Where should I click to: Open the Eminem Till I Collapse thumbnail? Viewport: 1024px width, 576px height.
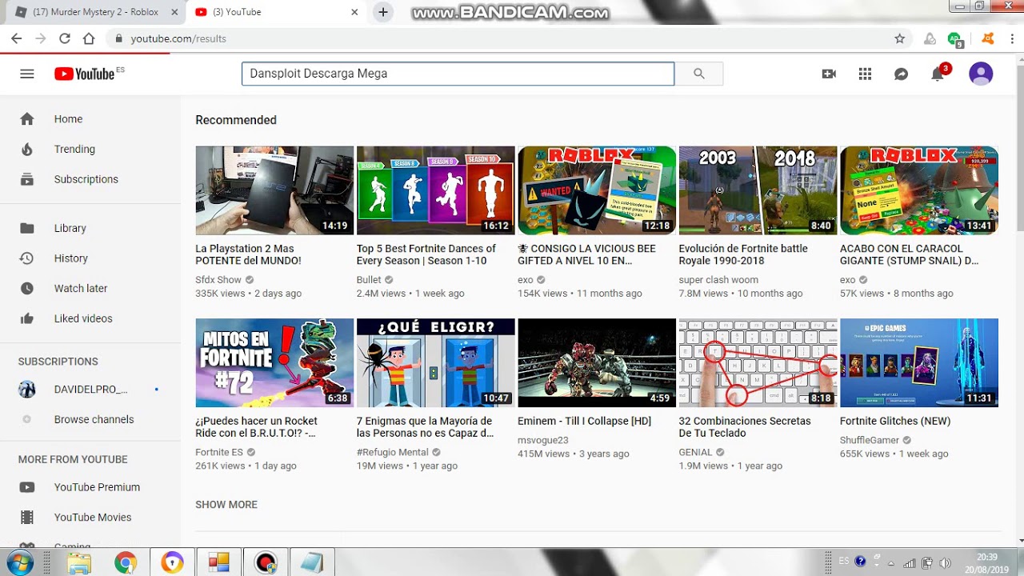597,363
